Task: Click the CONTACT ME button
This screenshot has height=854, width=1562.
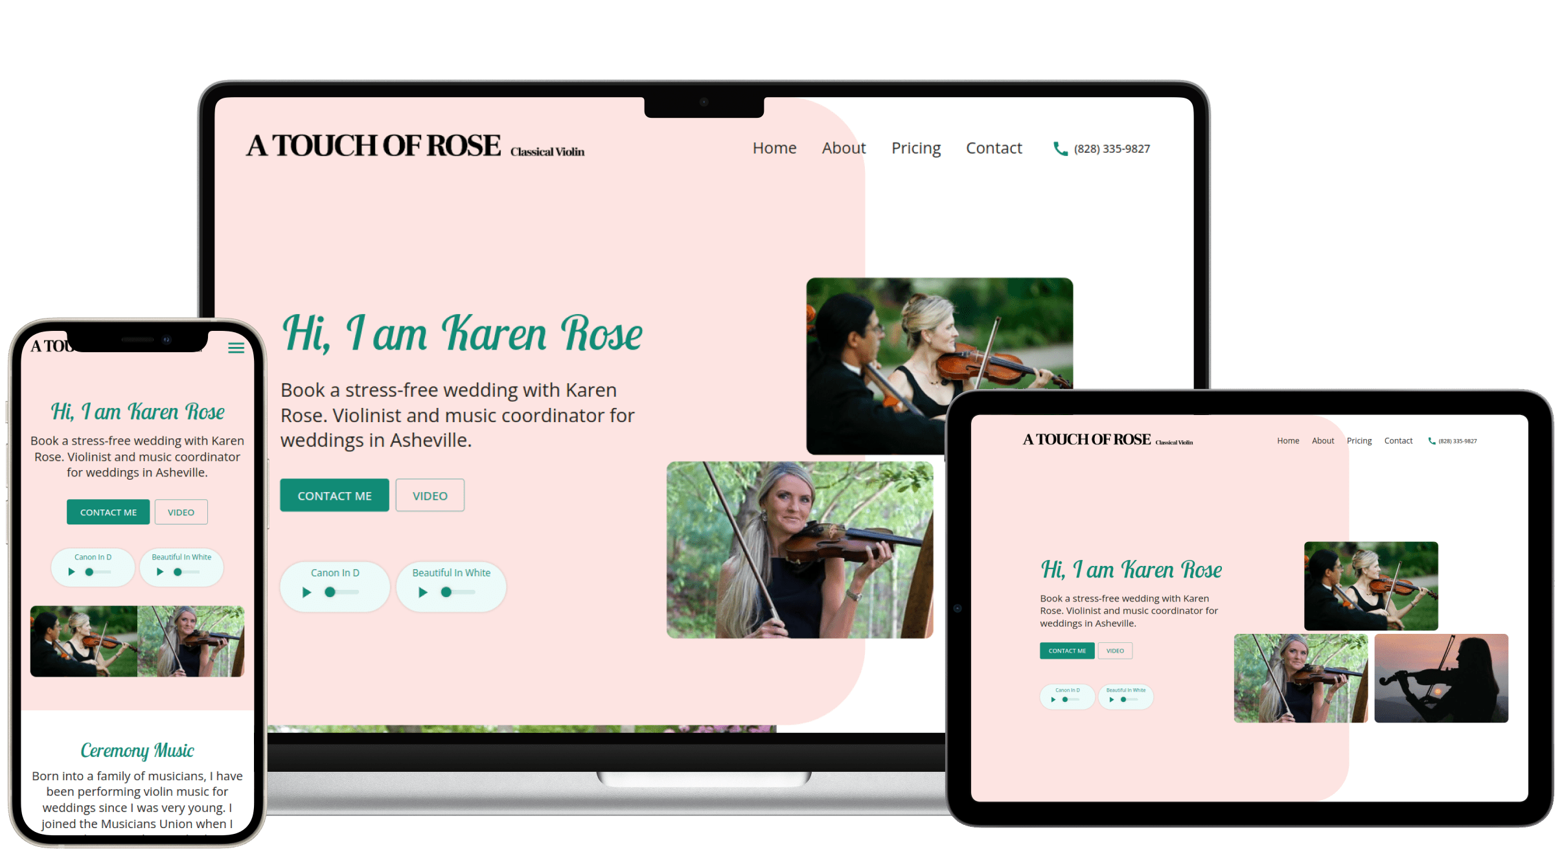Action: [x=334, y=495]
